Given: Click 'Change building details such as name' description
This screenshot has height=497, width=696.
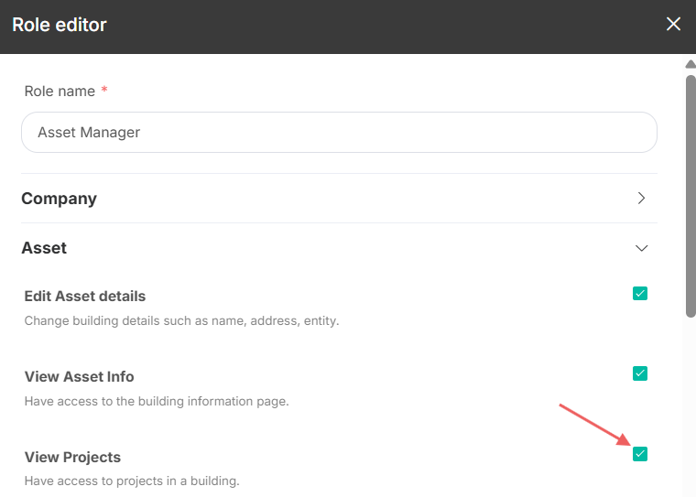Looking at the screenshot, I should click(181, 321).
